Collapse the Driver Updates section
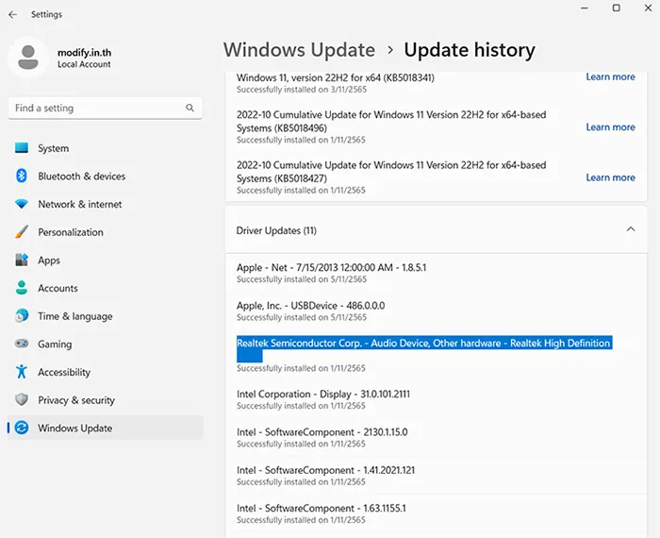This screenshot has height=538, width=660. point(631,229)
